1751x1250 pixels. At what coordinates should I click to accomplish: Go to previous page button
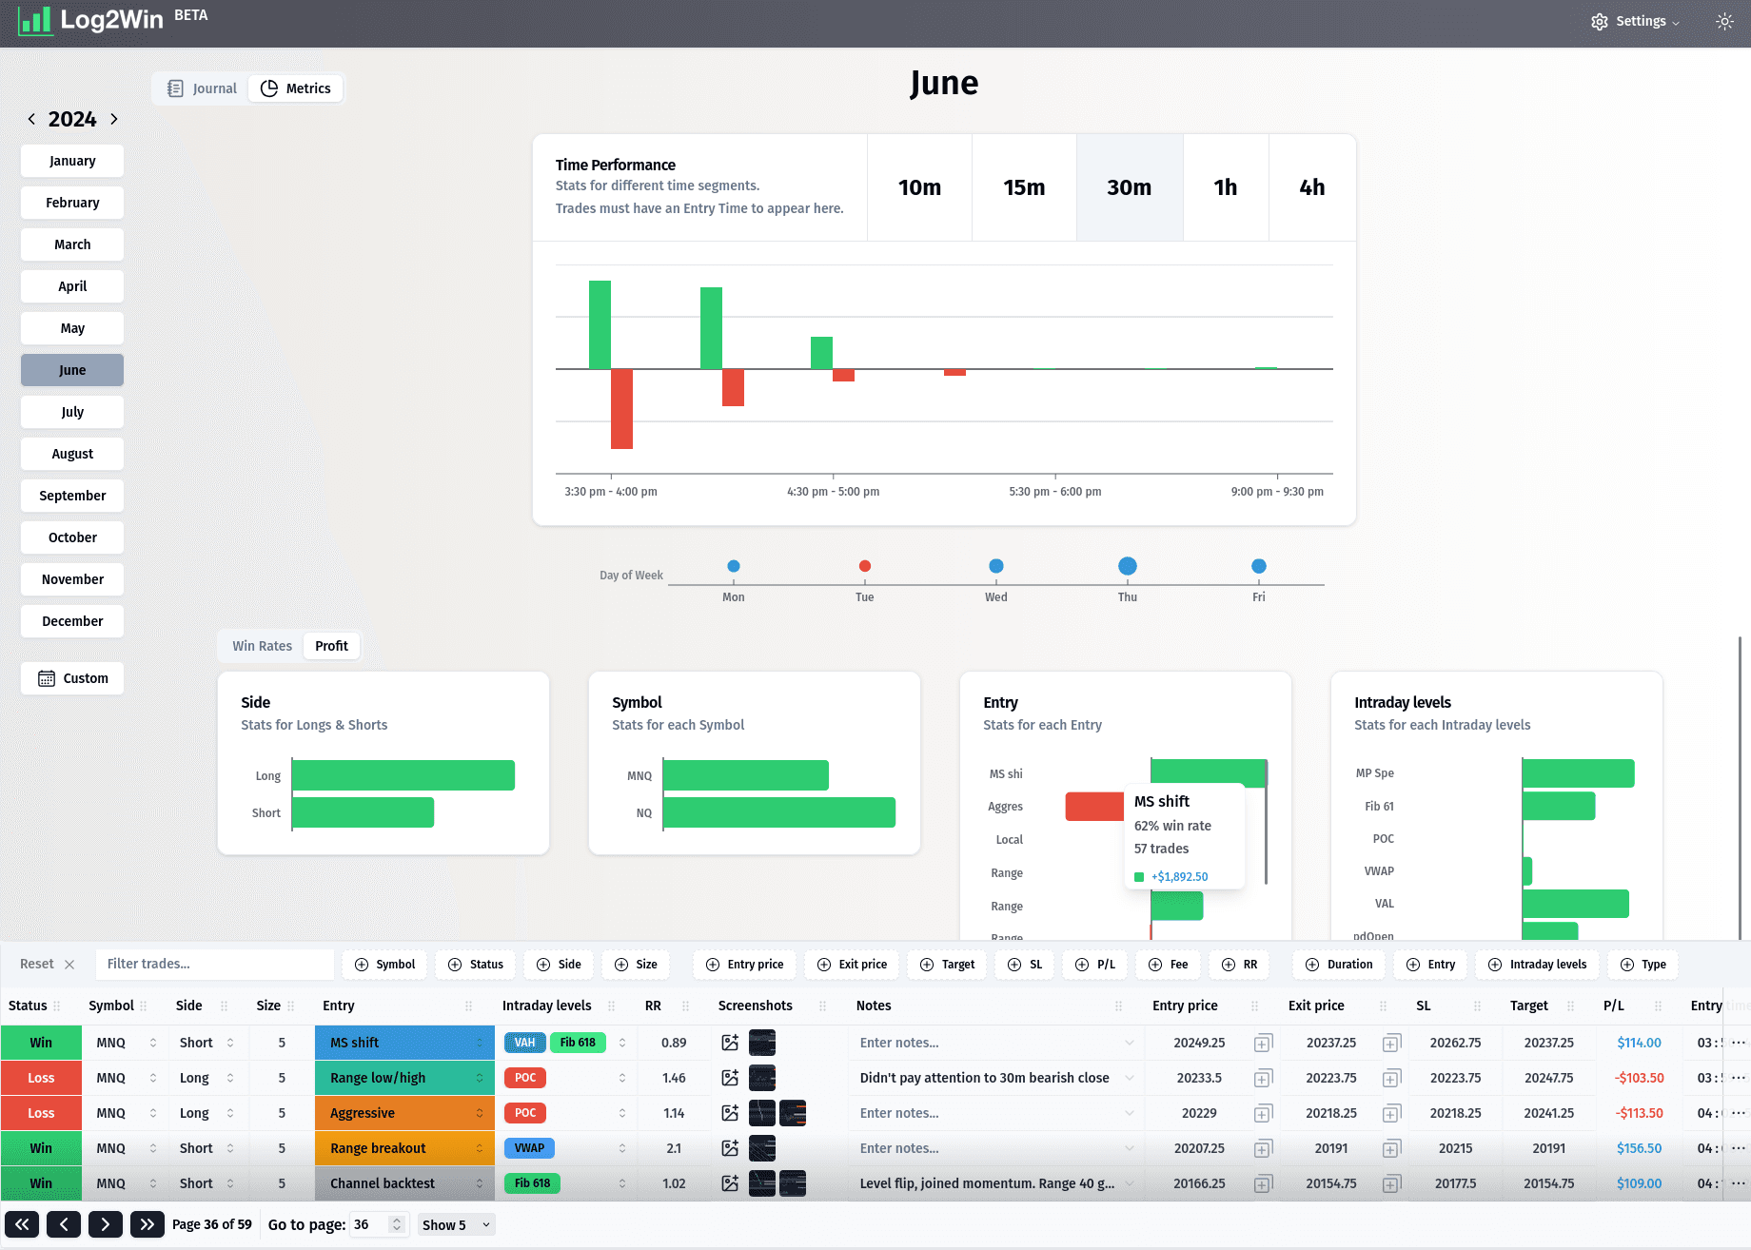click(x=64, y=1224)
